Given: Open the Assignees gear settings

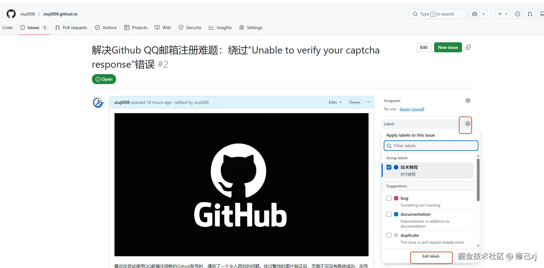Looking at the screenshot, I should [468, 100].
